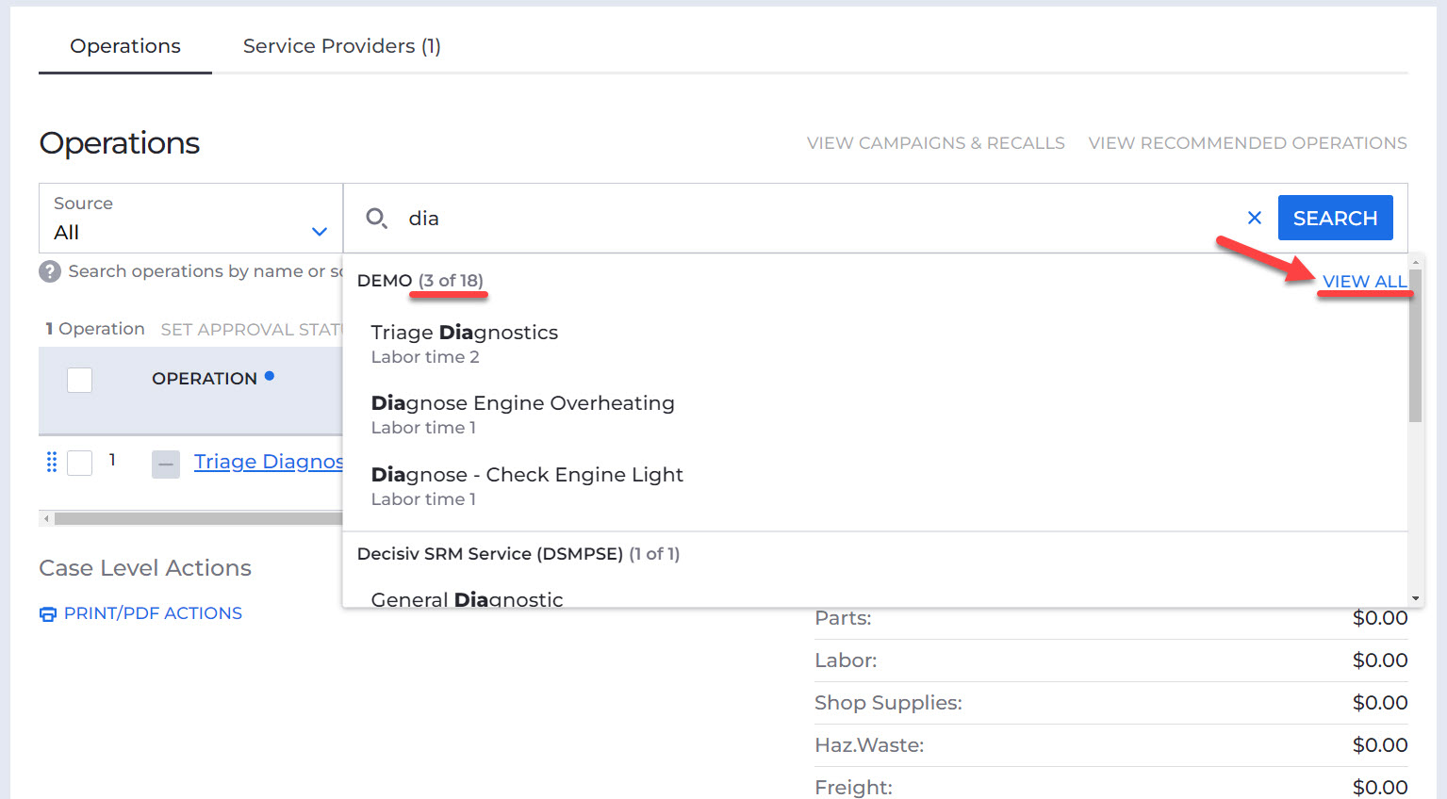
Task: Select the Diagnose Engine Overheating suggestion
Action: pyautogui.click(x=522, y=402)
